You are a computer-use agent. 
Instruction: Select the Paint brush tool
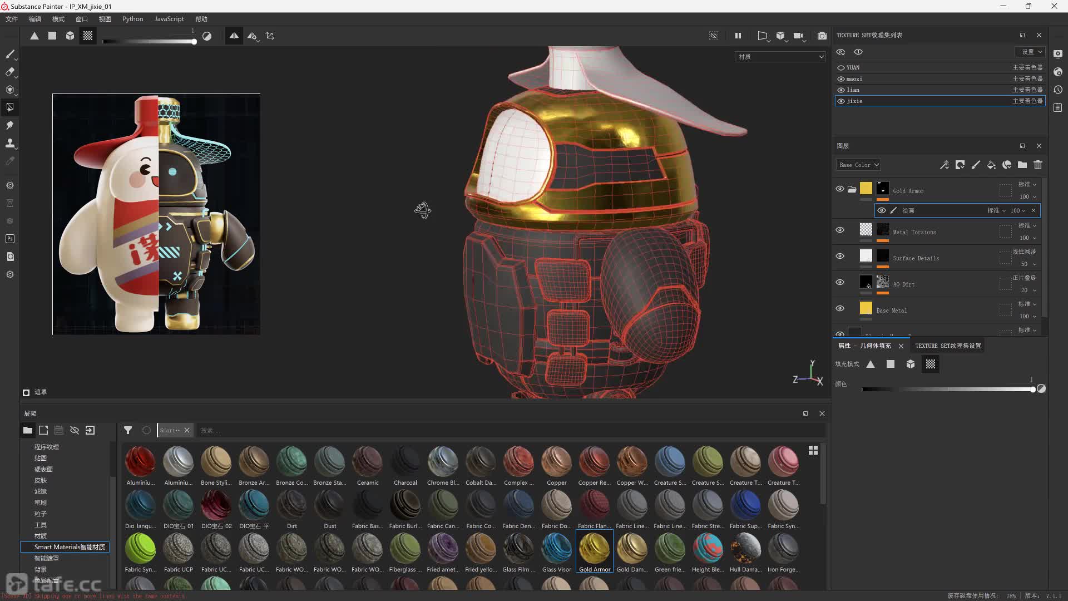coord(10,54)
